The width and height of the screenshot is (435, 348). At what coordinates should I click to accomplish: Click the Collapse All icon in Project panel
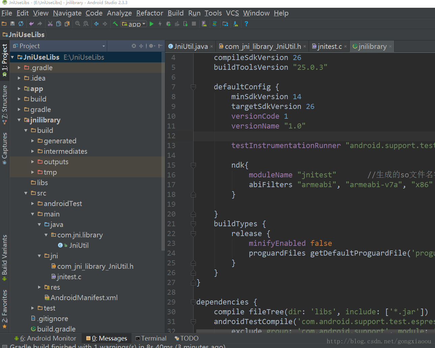click(x=141, y=46)
